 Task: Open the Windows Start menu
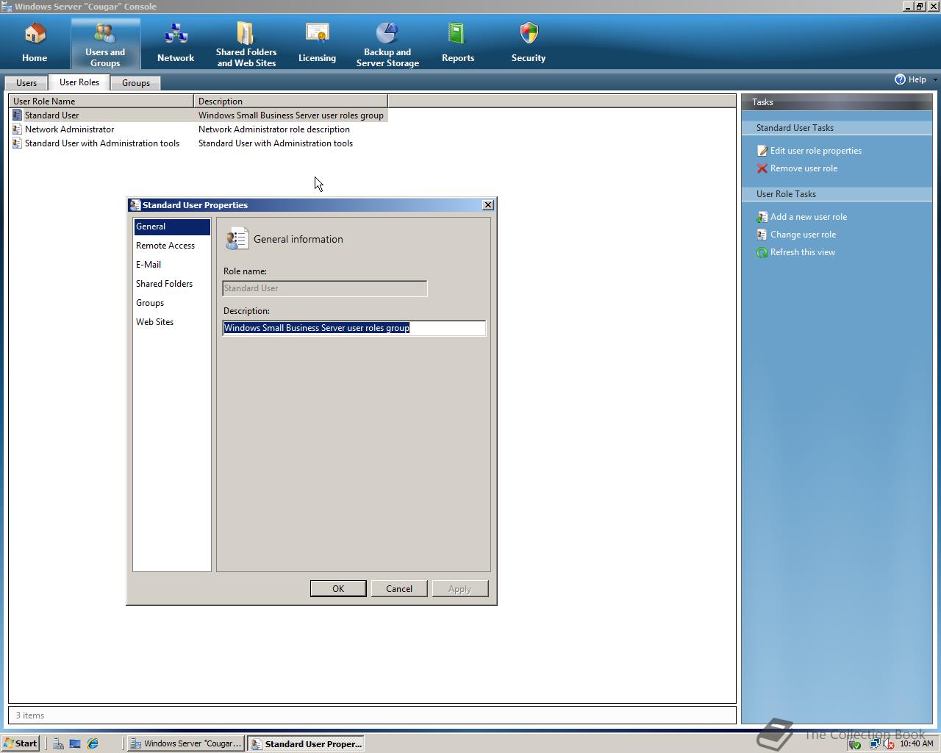click(21, 743)
